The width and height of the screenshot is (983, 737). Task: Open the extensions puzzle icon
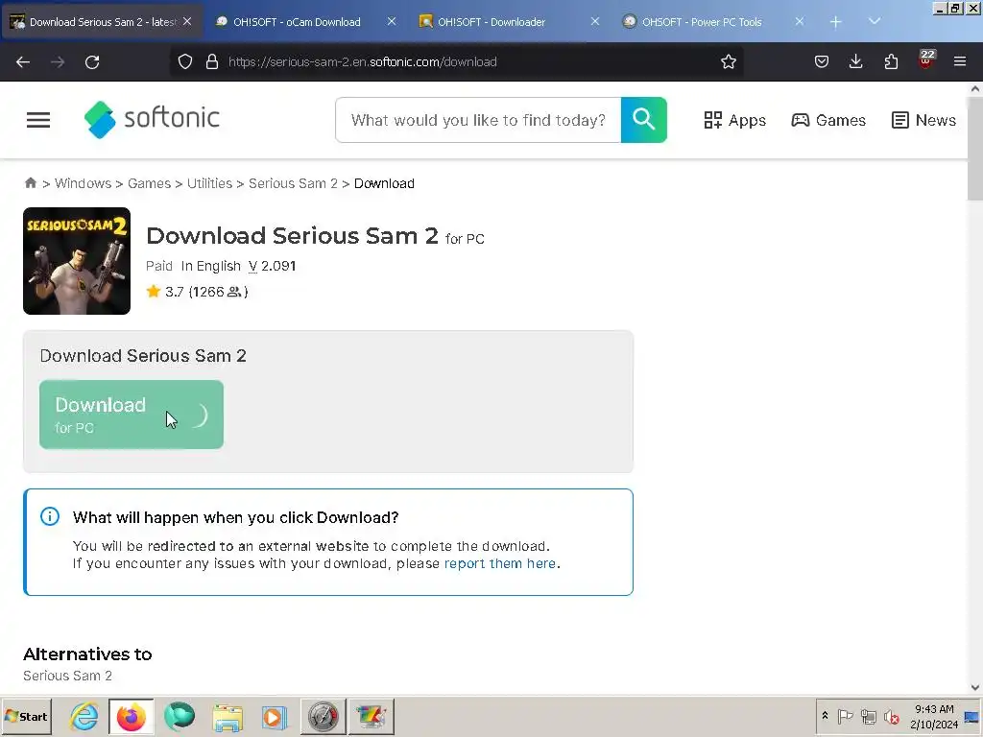(x=891, y=61)
